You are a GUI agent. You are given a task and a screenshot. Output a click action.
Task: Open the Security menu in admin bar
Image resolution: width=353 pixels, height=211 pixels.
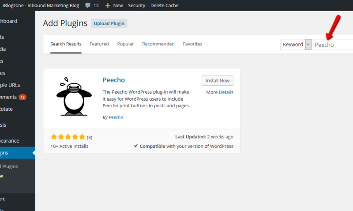tap(137, 5)
